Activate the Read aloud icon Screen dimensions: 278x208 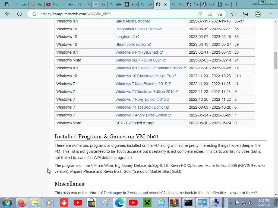(x=200, y=14)
